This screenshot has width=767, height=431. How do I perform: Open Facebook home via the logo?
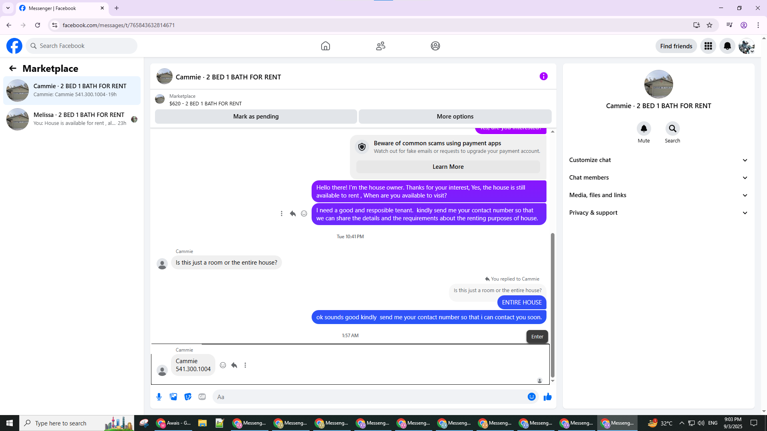click(14, 46)
